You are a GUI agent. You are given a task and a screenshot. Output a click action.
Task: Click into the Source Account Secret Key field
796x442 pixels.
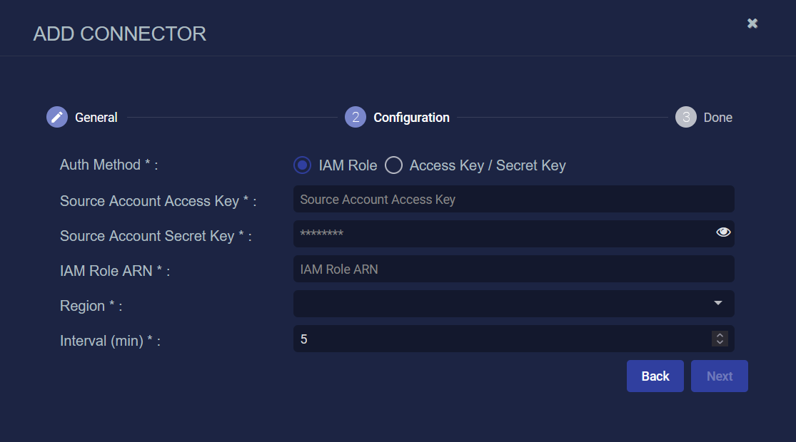500,234
